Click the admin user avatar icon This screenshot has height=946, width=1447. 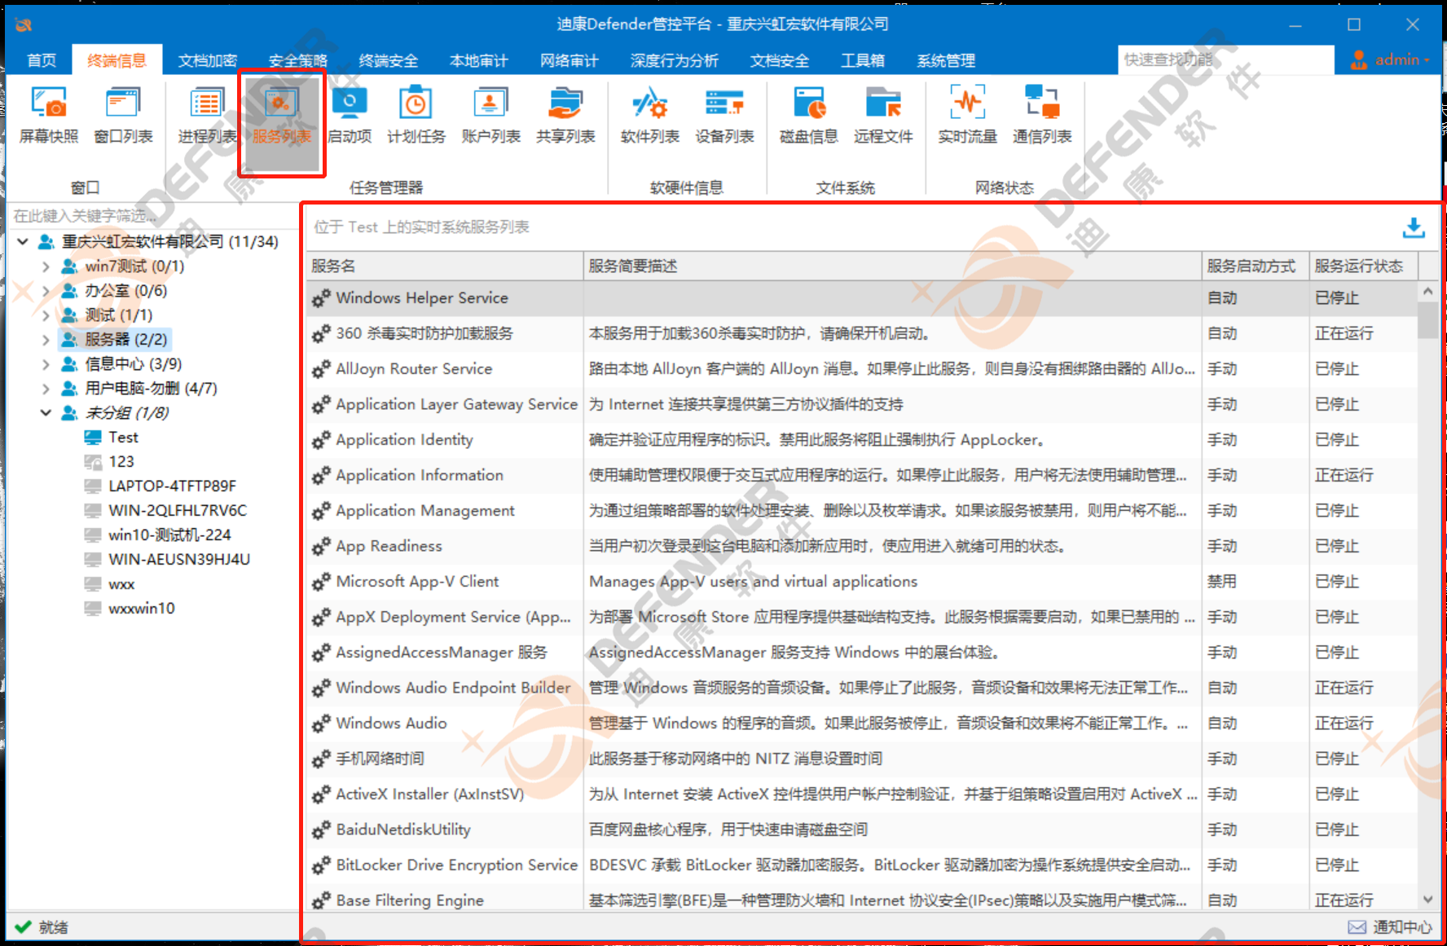tap(1358, 59)
